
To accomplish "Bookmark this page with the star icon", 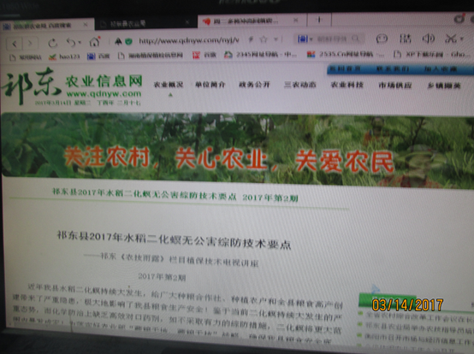I will click(x=264, y=39).
